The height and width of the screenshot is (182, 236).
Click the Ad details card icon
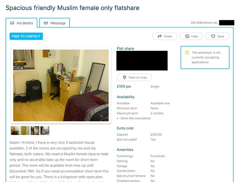click(x=12, y=23)
